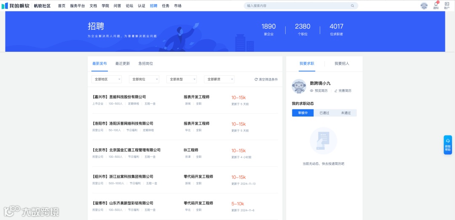455x220 pixels.
Task: Open the 账户 account icon
Action: coord(447,4)
